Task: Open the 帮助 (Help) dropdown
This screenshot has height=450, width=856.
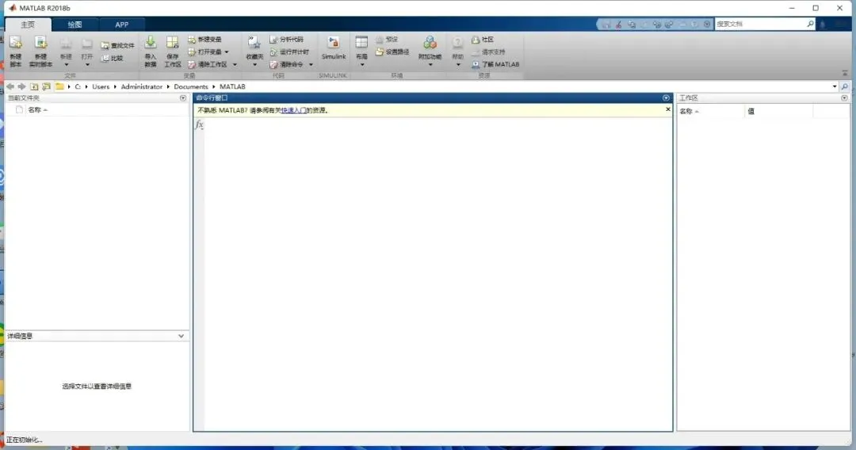Action: pyautogui.click(x=457, y=51)
